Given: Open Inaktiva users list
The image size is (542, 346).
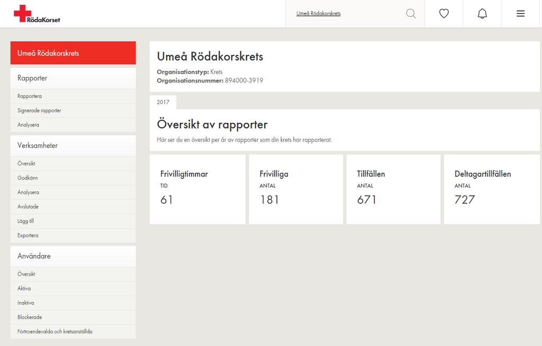Looking at the screenshot, I should [x=73, y=303].
